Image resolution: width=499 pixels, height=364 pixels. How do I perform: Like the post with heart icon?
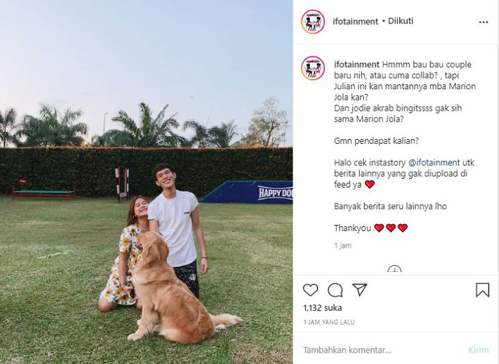pyautogui.click(x=310, y=290)
